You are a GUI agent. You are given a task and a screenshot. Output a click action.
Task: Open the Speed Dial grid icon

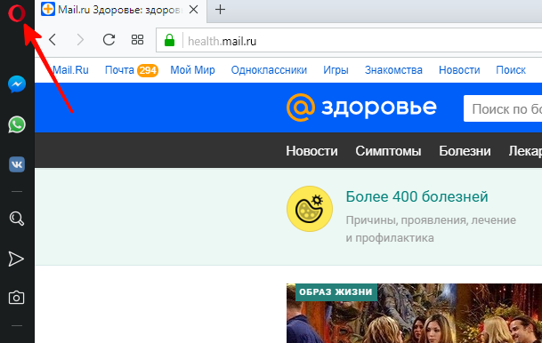click(137, 40)
